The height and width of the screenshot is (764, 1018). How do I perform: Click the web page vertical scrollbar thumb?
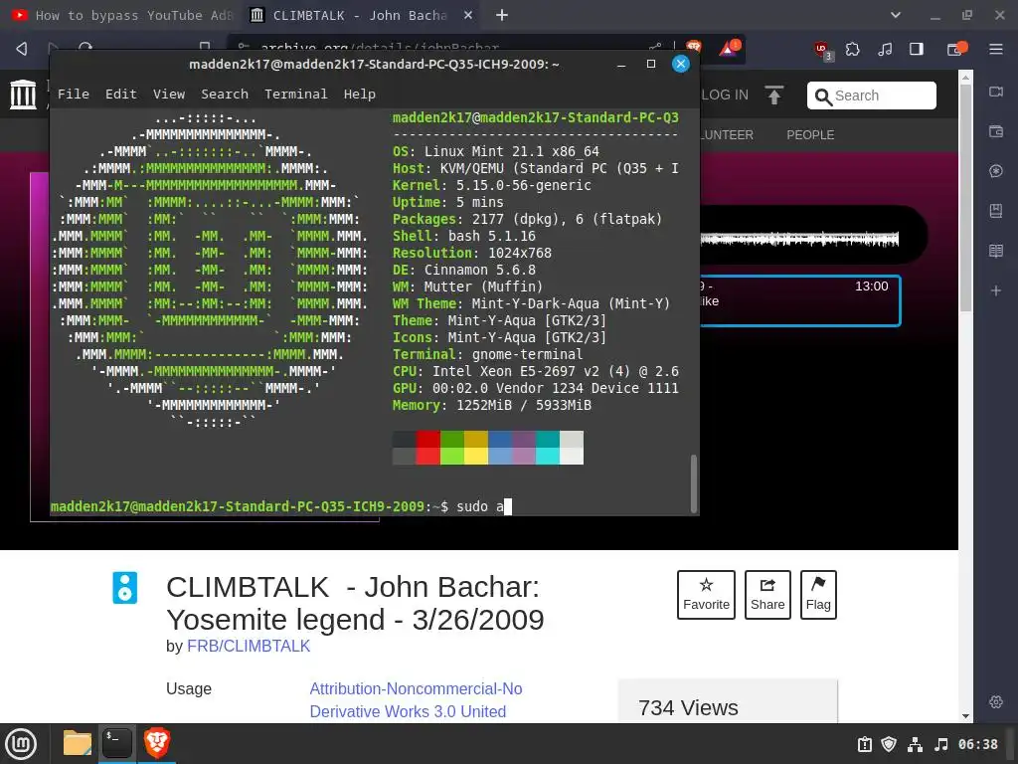click(x=966, y=197)
